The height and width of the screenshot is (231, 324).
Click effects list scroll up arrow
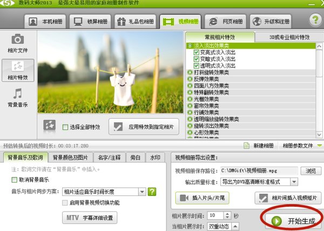(319, 46)
